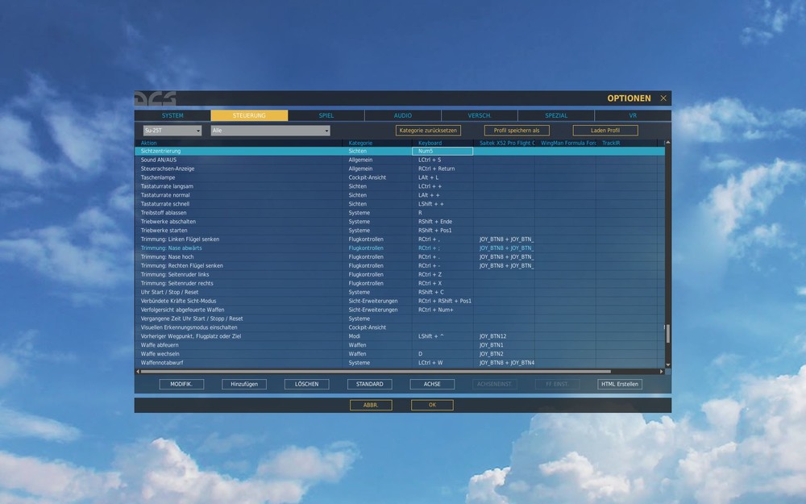Sort by the Aktion column header

(239, 143)
